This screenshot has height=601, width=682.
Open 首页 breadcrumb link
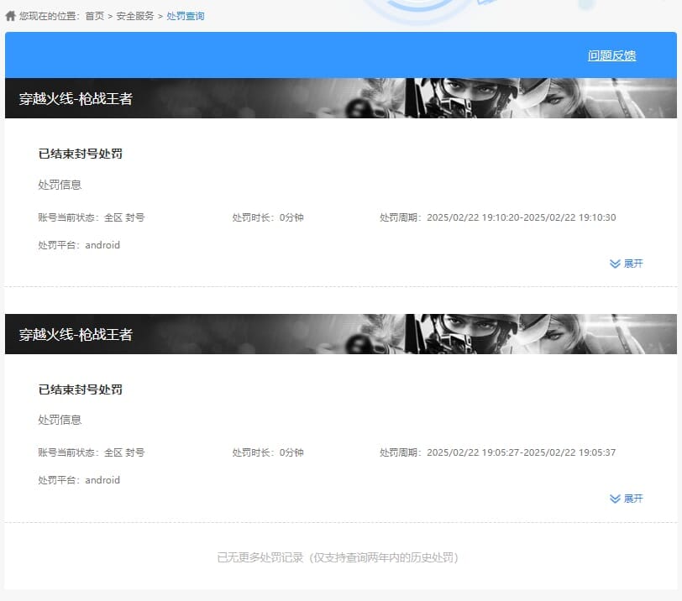(94, 16)
